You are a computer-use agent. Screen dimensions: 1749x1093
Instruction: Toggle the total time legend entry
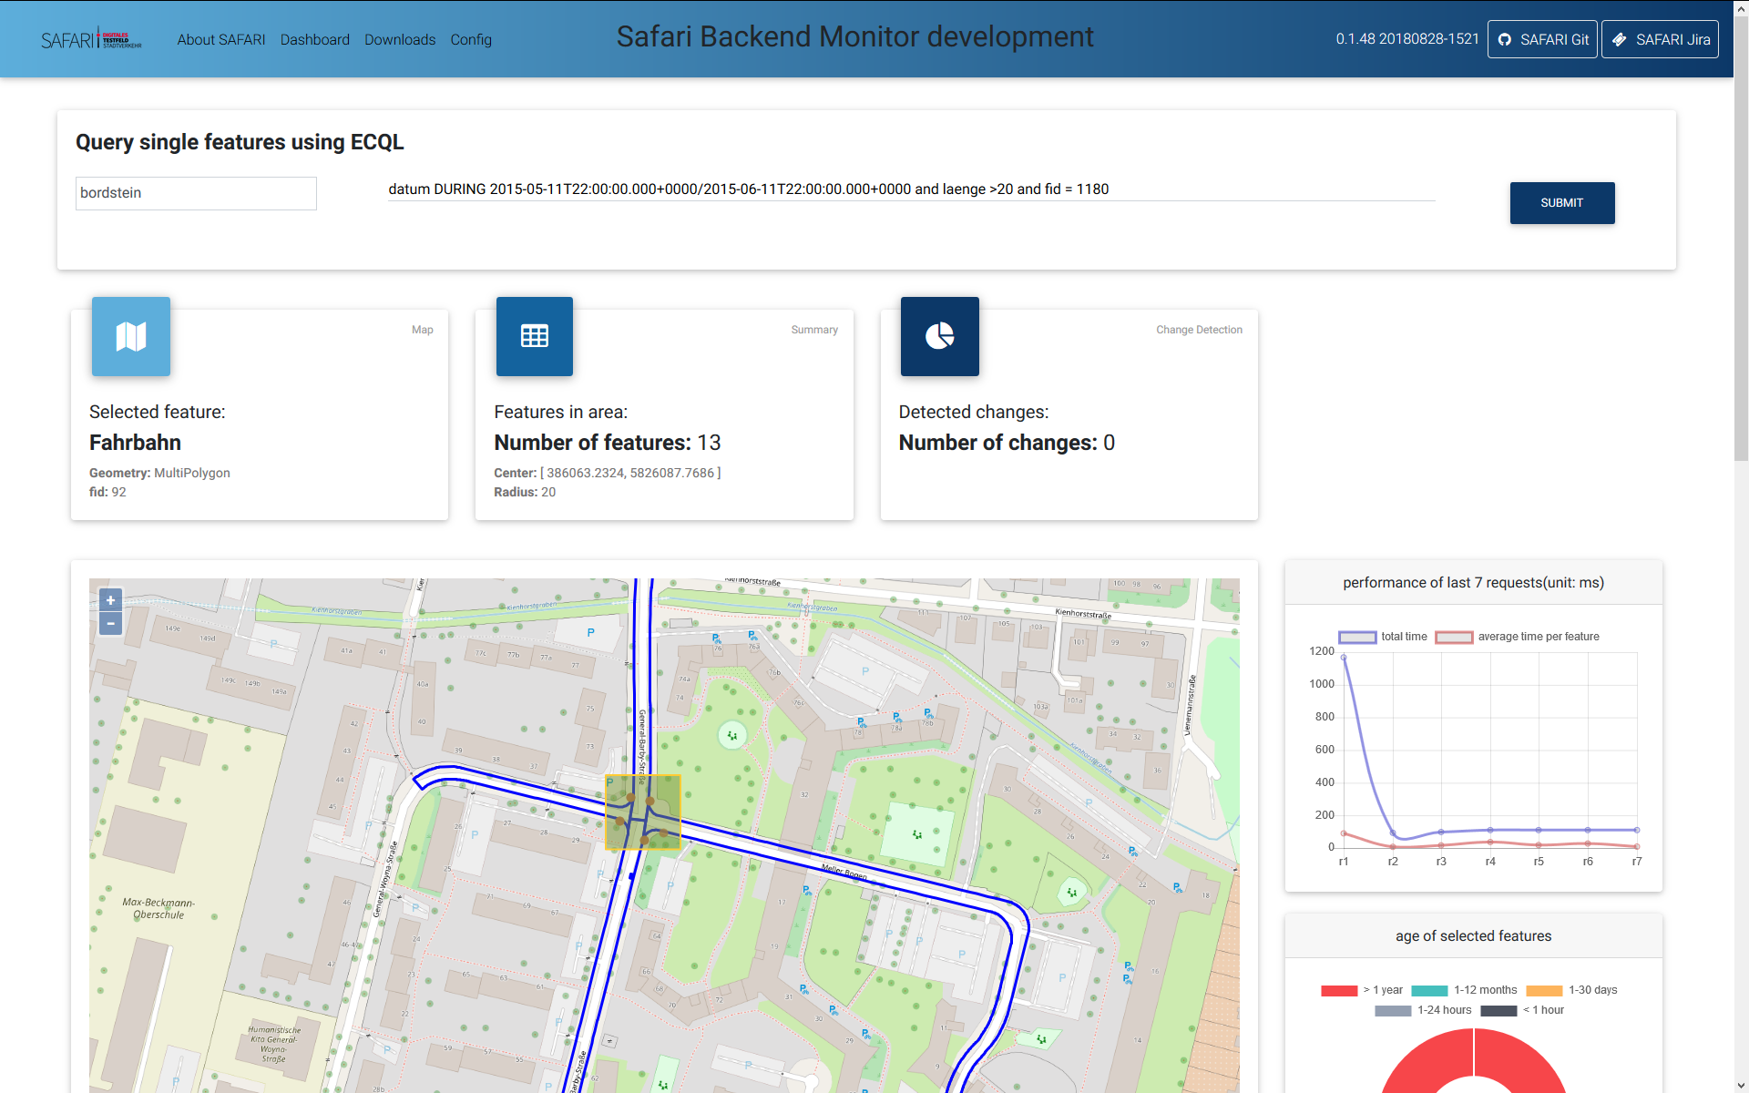[x=1383, y=637]
